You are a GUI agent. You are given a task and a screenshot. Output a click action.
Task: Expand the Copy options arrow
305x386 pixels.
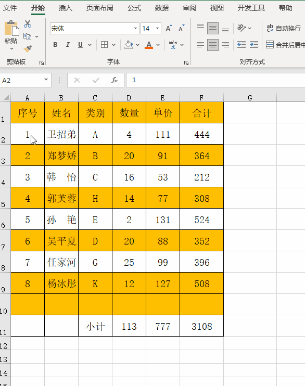click(x=37, y=37)
